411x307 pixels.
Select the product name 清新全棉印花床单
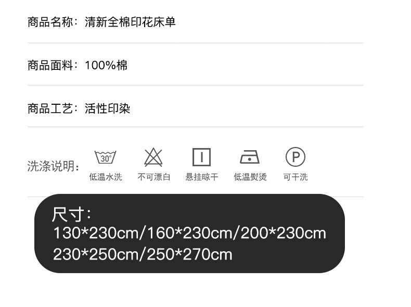(130, 22)
